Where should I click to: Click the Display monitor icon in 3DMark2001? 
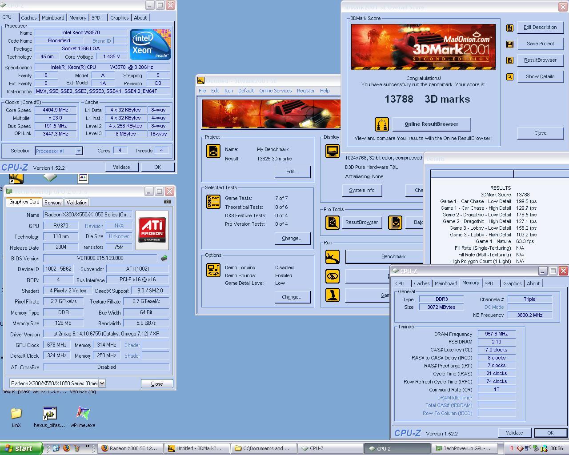point(333,151)
